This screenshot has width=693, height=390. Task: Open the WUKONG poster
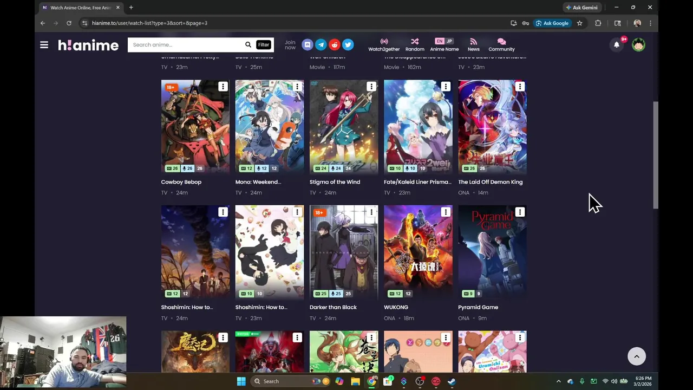418,252
